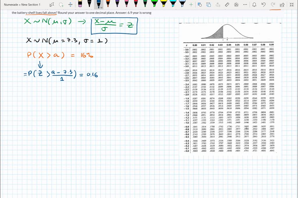Select the black pen
298x198 pixels.
tap(89, 4)
